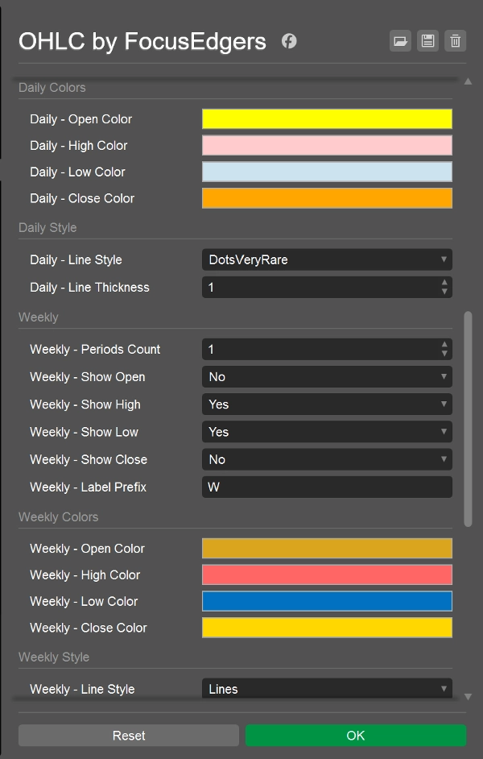Viewport: 483px width, 759px height.
Task: Click the 'Daily Style' section heading
Action: tap(47, 227)
